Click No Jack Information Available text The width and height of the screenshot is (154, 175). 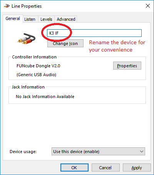pos(45,97)
